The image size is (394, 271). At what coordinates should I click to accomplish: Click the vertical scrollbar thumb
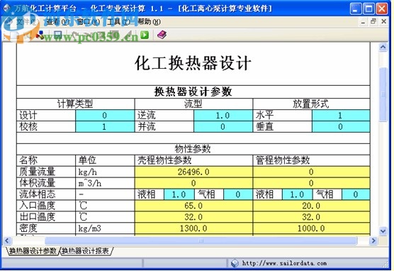click(383, 94)
